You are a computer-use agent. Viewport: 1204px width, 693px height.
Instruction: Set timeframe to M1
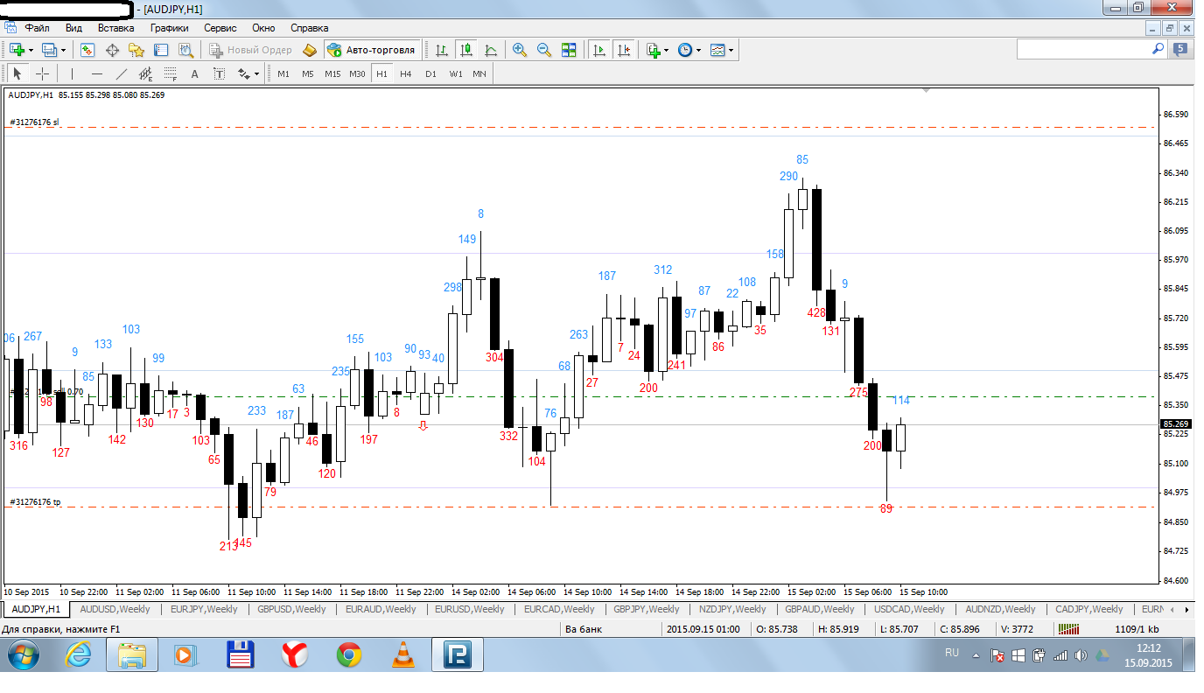(x=283, y=73)
